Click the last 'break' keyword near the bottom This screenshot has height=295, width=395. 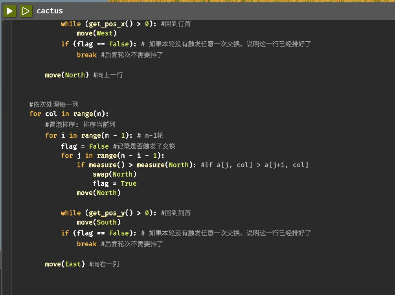coord(86,244)
